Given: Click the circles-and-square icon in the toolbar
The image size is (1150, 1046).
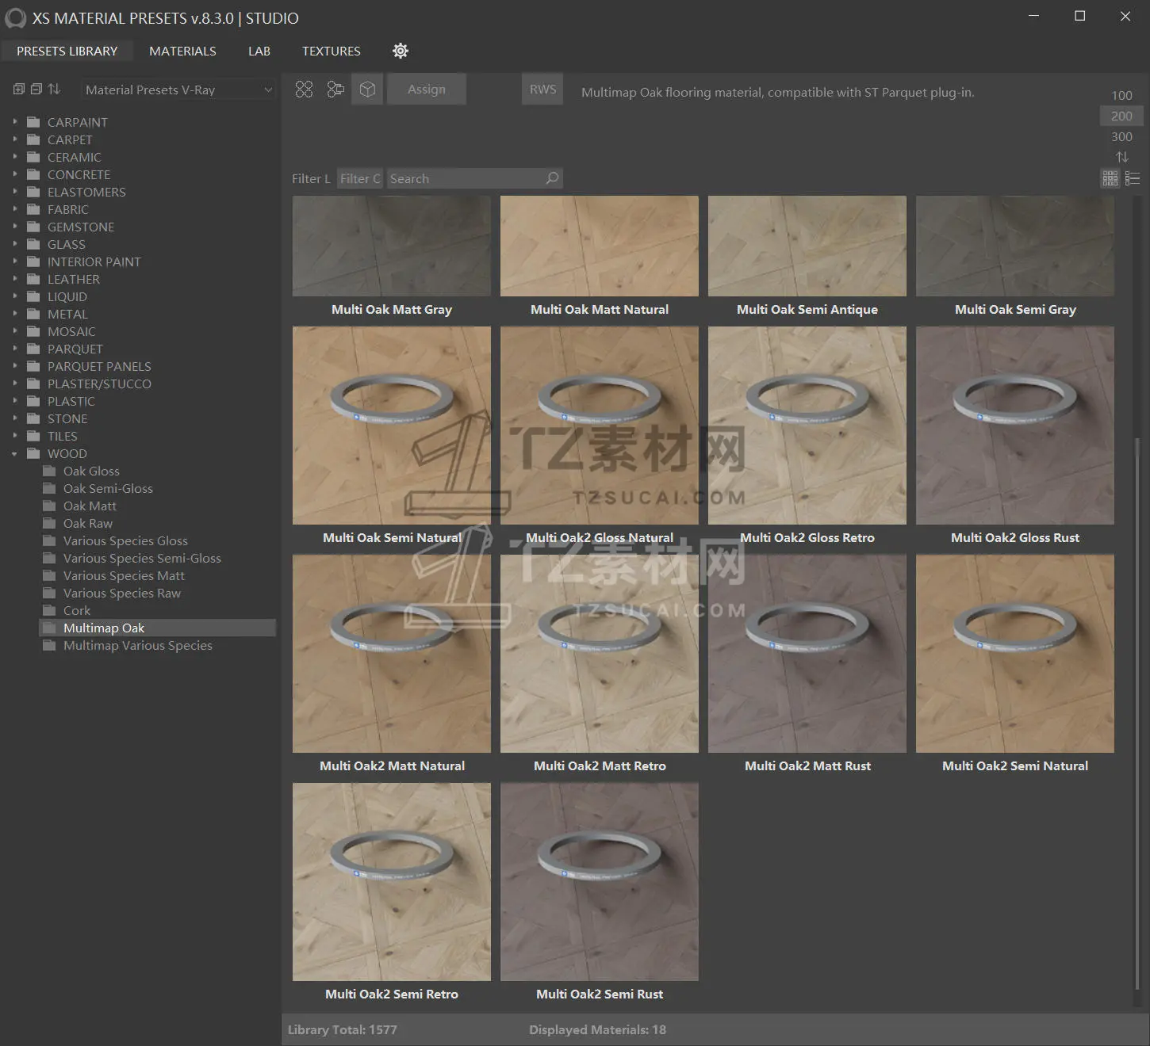Looking at the screenshot, I should pyautogui.click(x=335, y=90).
